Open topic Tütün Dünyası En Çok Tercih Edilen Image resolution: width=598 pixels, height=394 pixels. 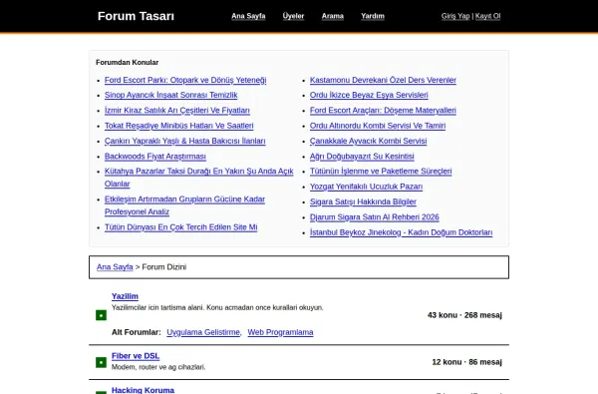180,227
